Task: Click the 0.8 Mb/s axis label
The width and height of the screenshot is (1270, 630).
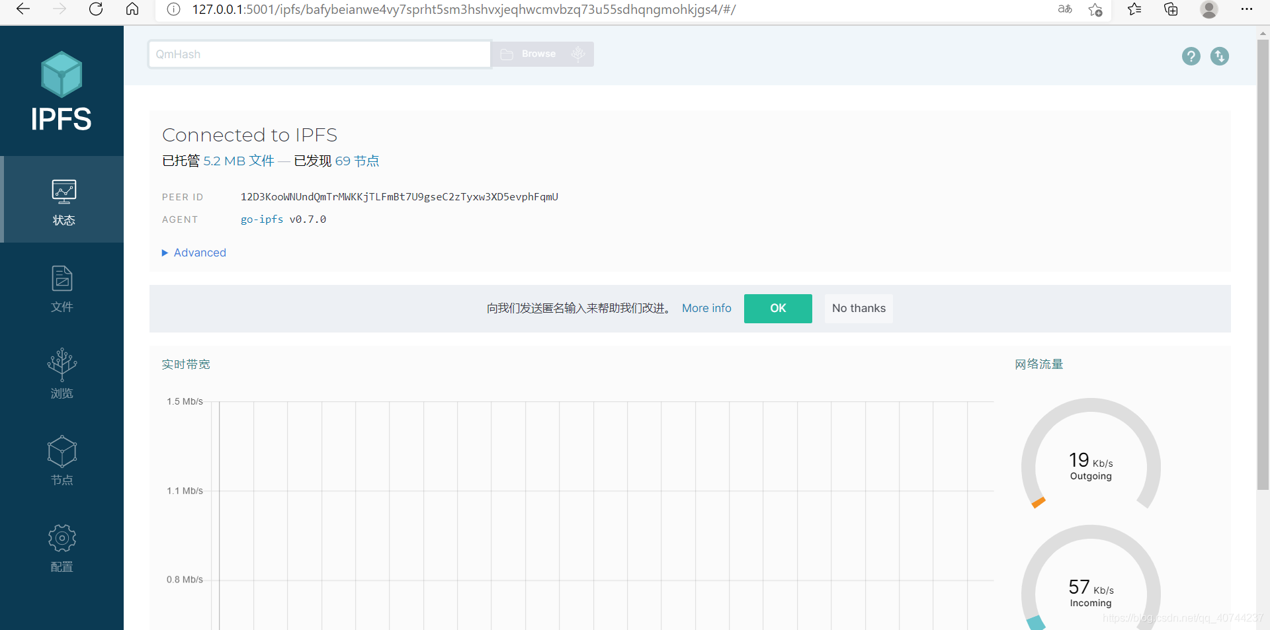Action: tap(185, 580)
